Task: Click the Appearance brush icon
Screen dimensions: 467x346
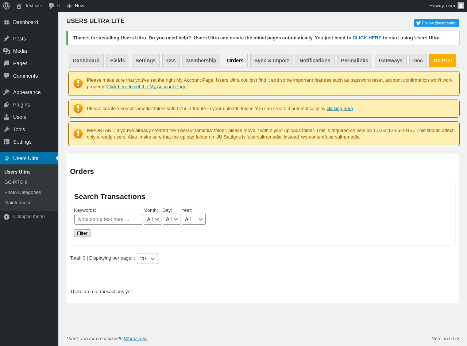Action: (7, 92)
